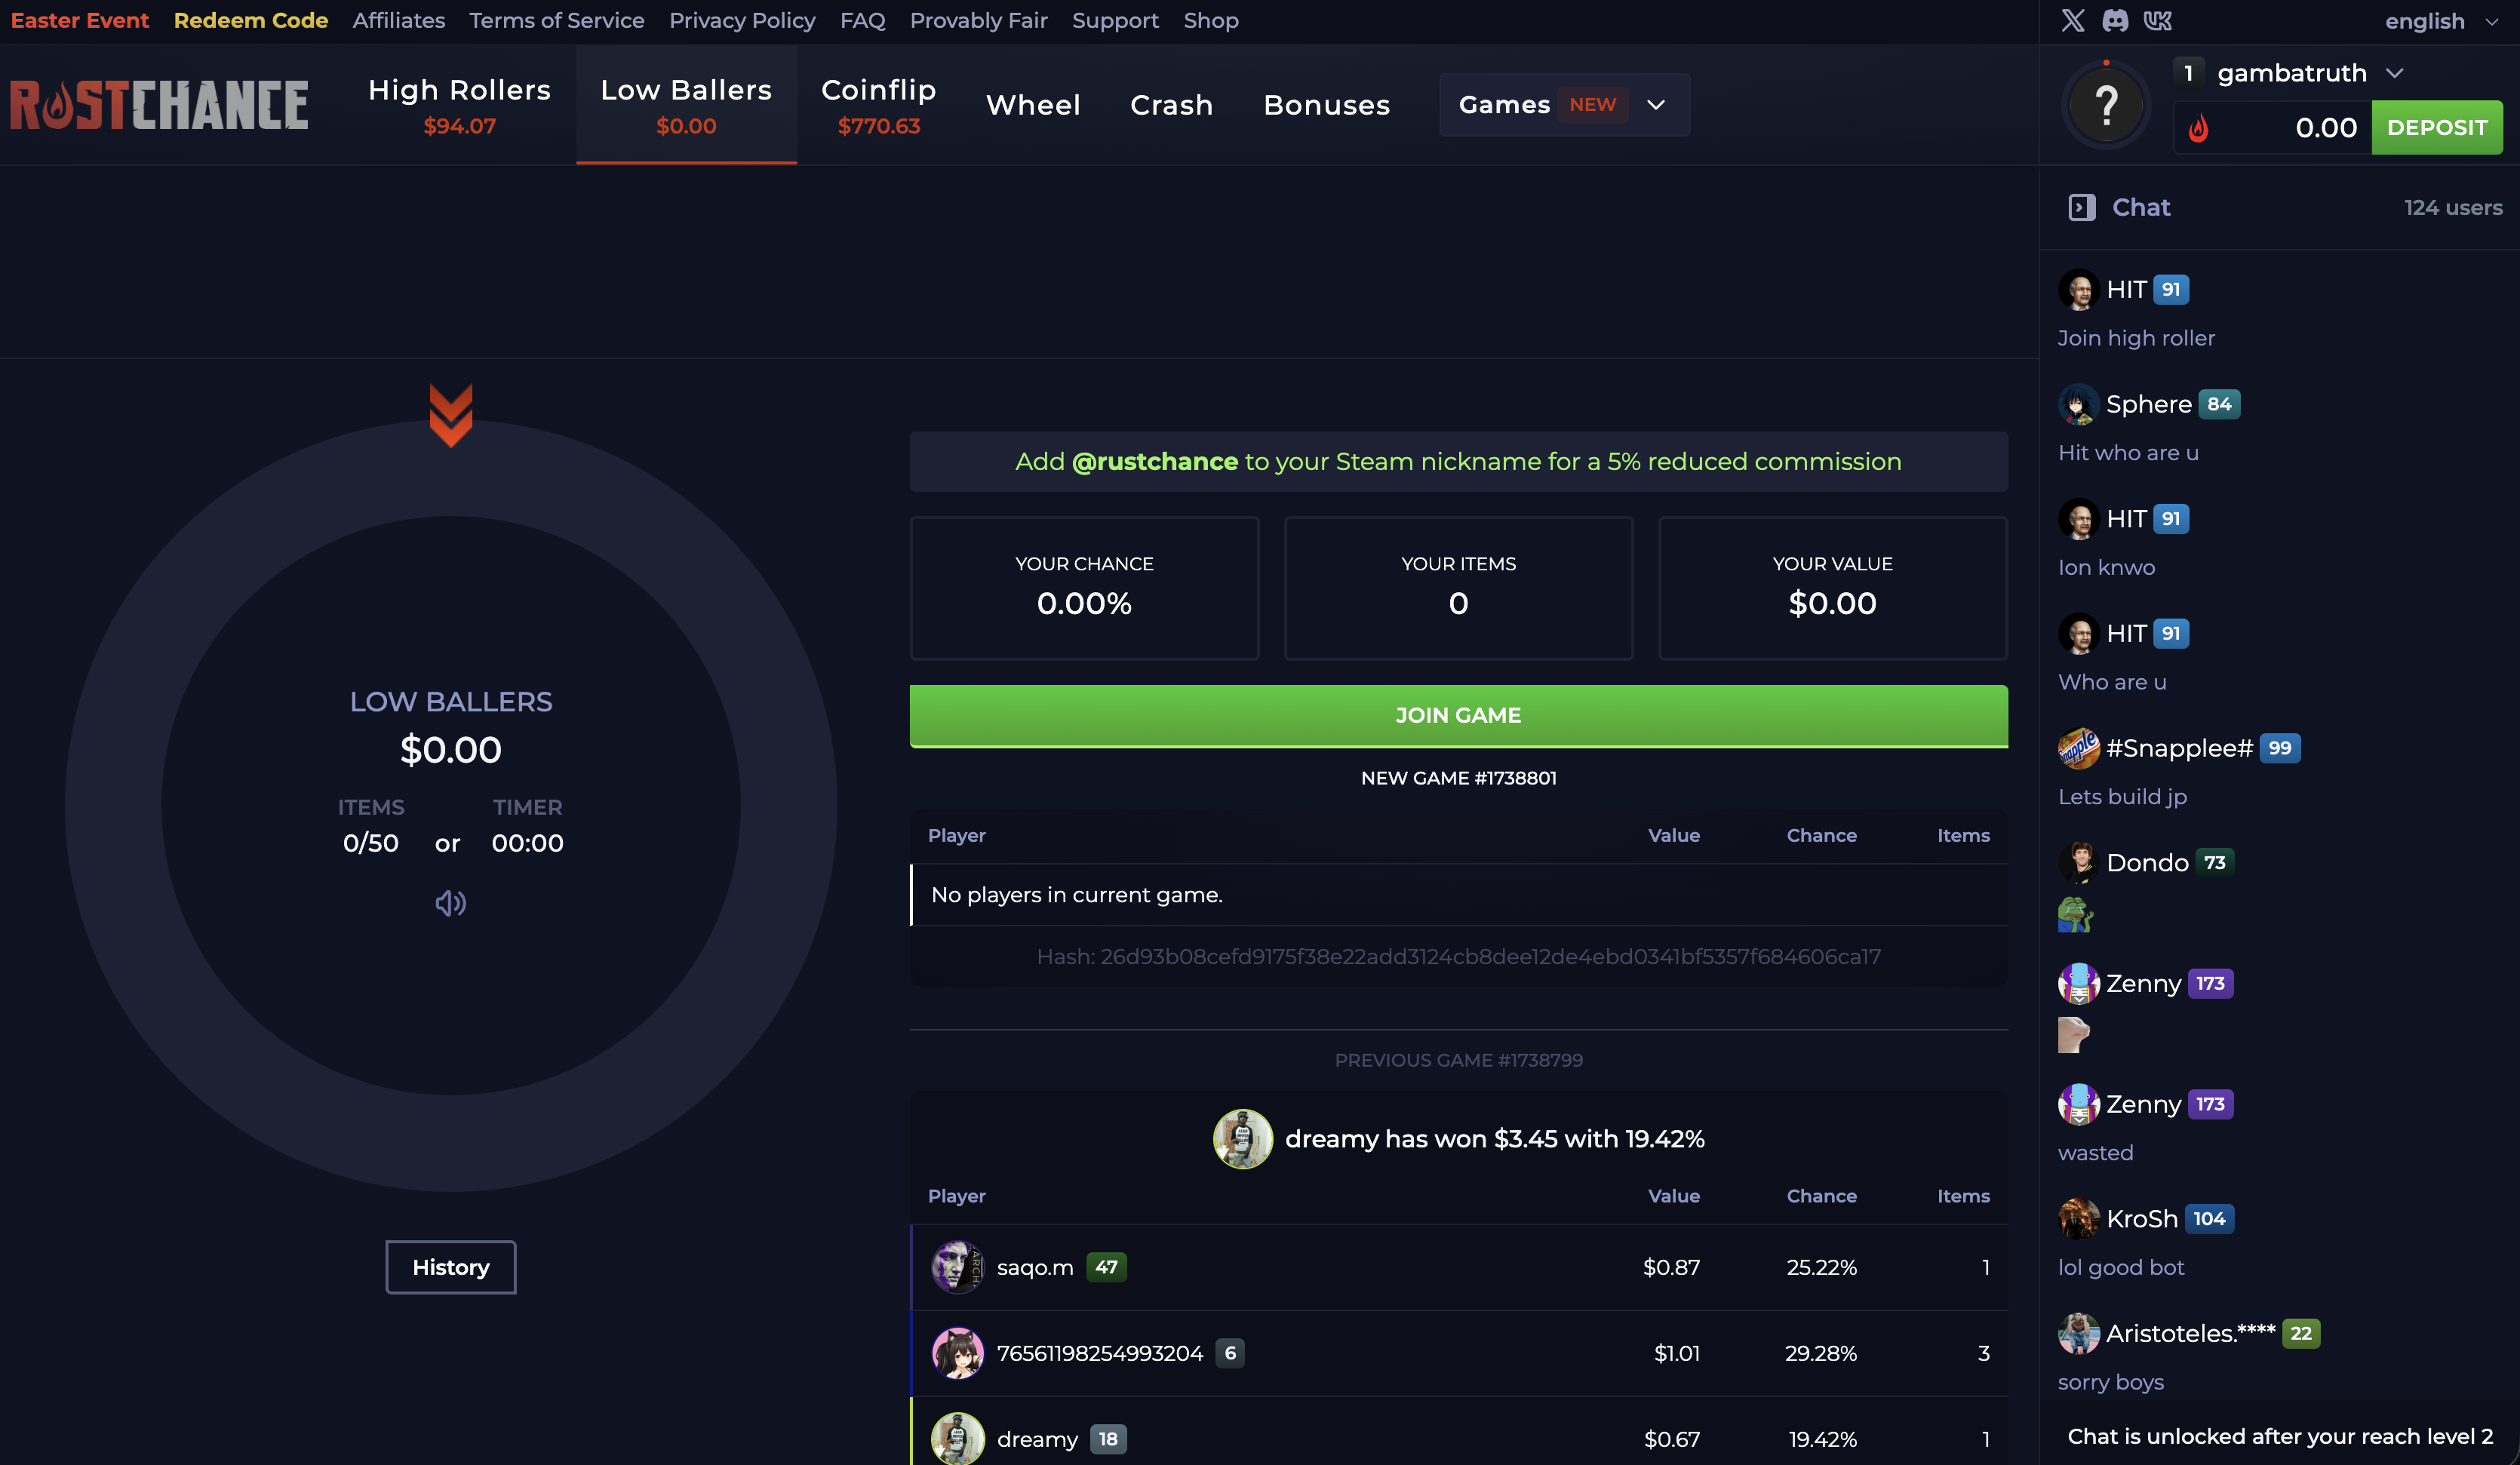
Task: Click HIT's avatar beside 'Who are u'
Action: [x=2079, y=633]
